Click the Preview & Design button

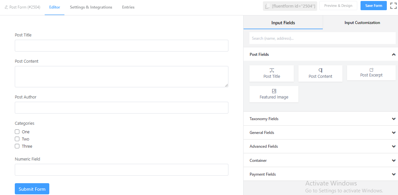[x=338, y=6]
